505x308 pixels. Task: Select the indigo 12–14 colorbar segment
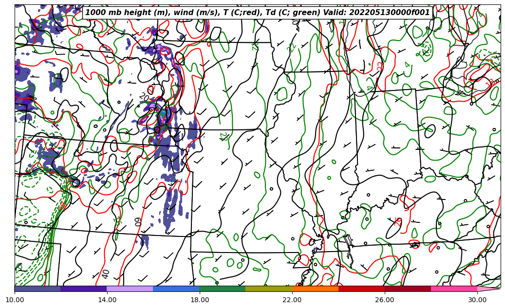84,289
